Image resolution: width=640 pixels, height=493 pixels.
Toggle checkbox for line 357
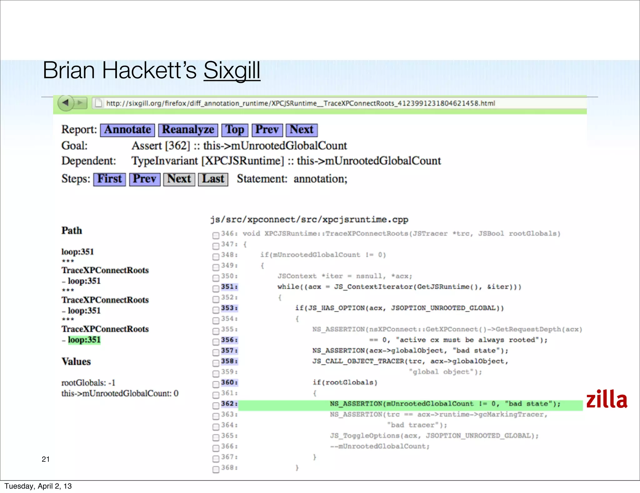216,352
